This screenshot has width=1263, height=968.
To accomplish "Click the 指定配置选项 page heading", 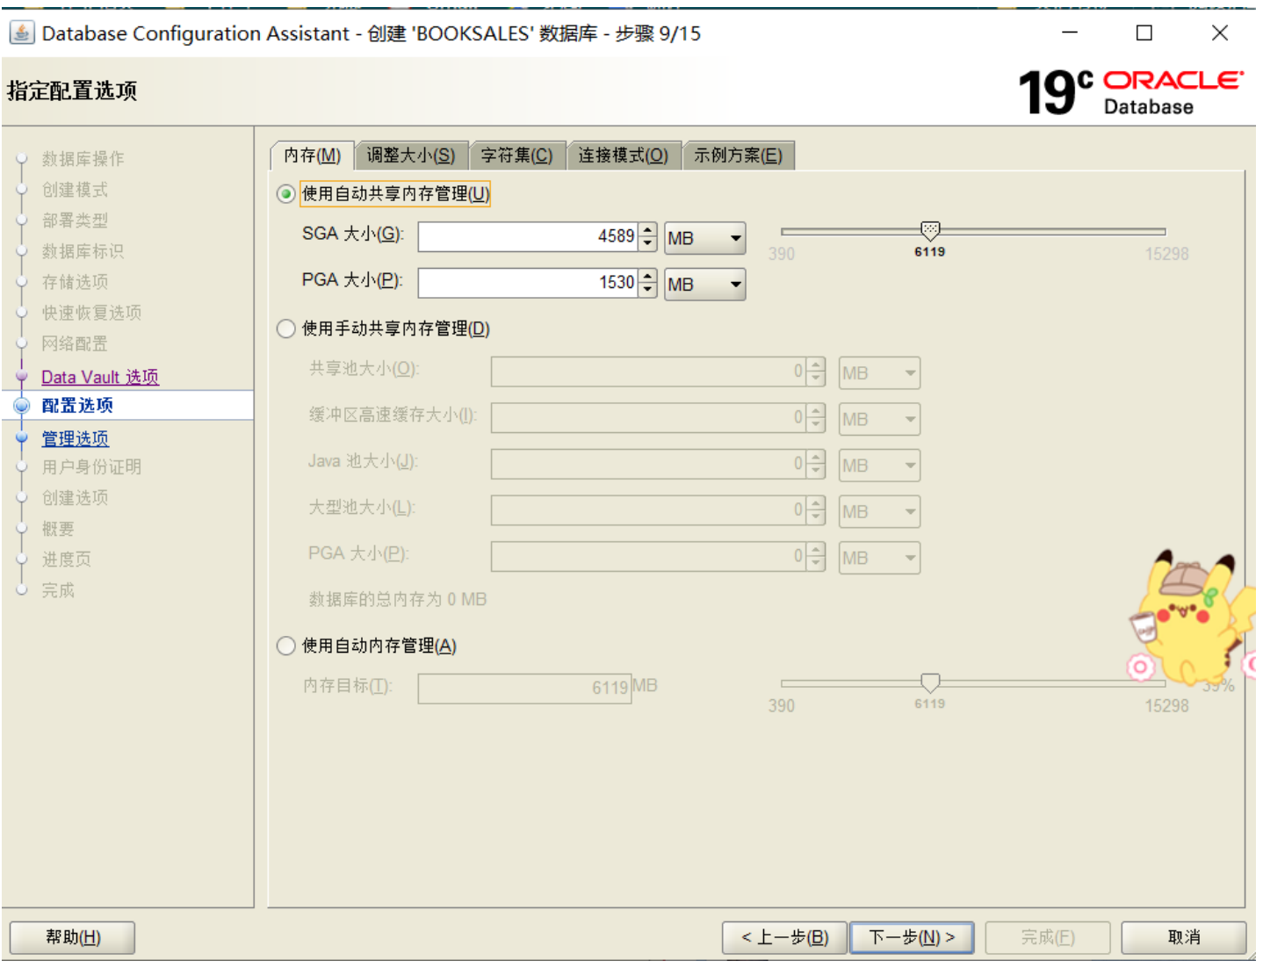I will (x=72, y=90).
